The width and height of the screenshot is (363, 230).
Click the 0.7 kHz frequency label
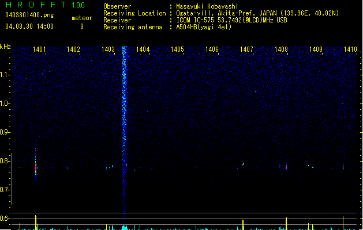[5, 190]
